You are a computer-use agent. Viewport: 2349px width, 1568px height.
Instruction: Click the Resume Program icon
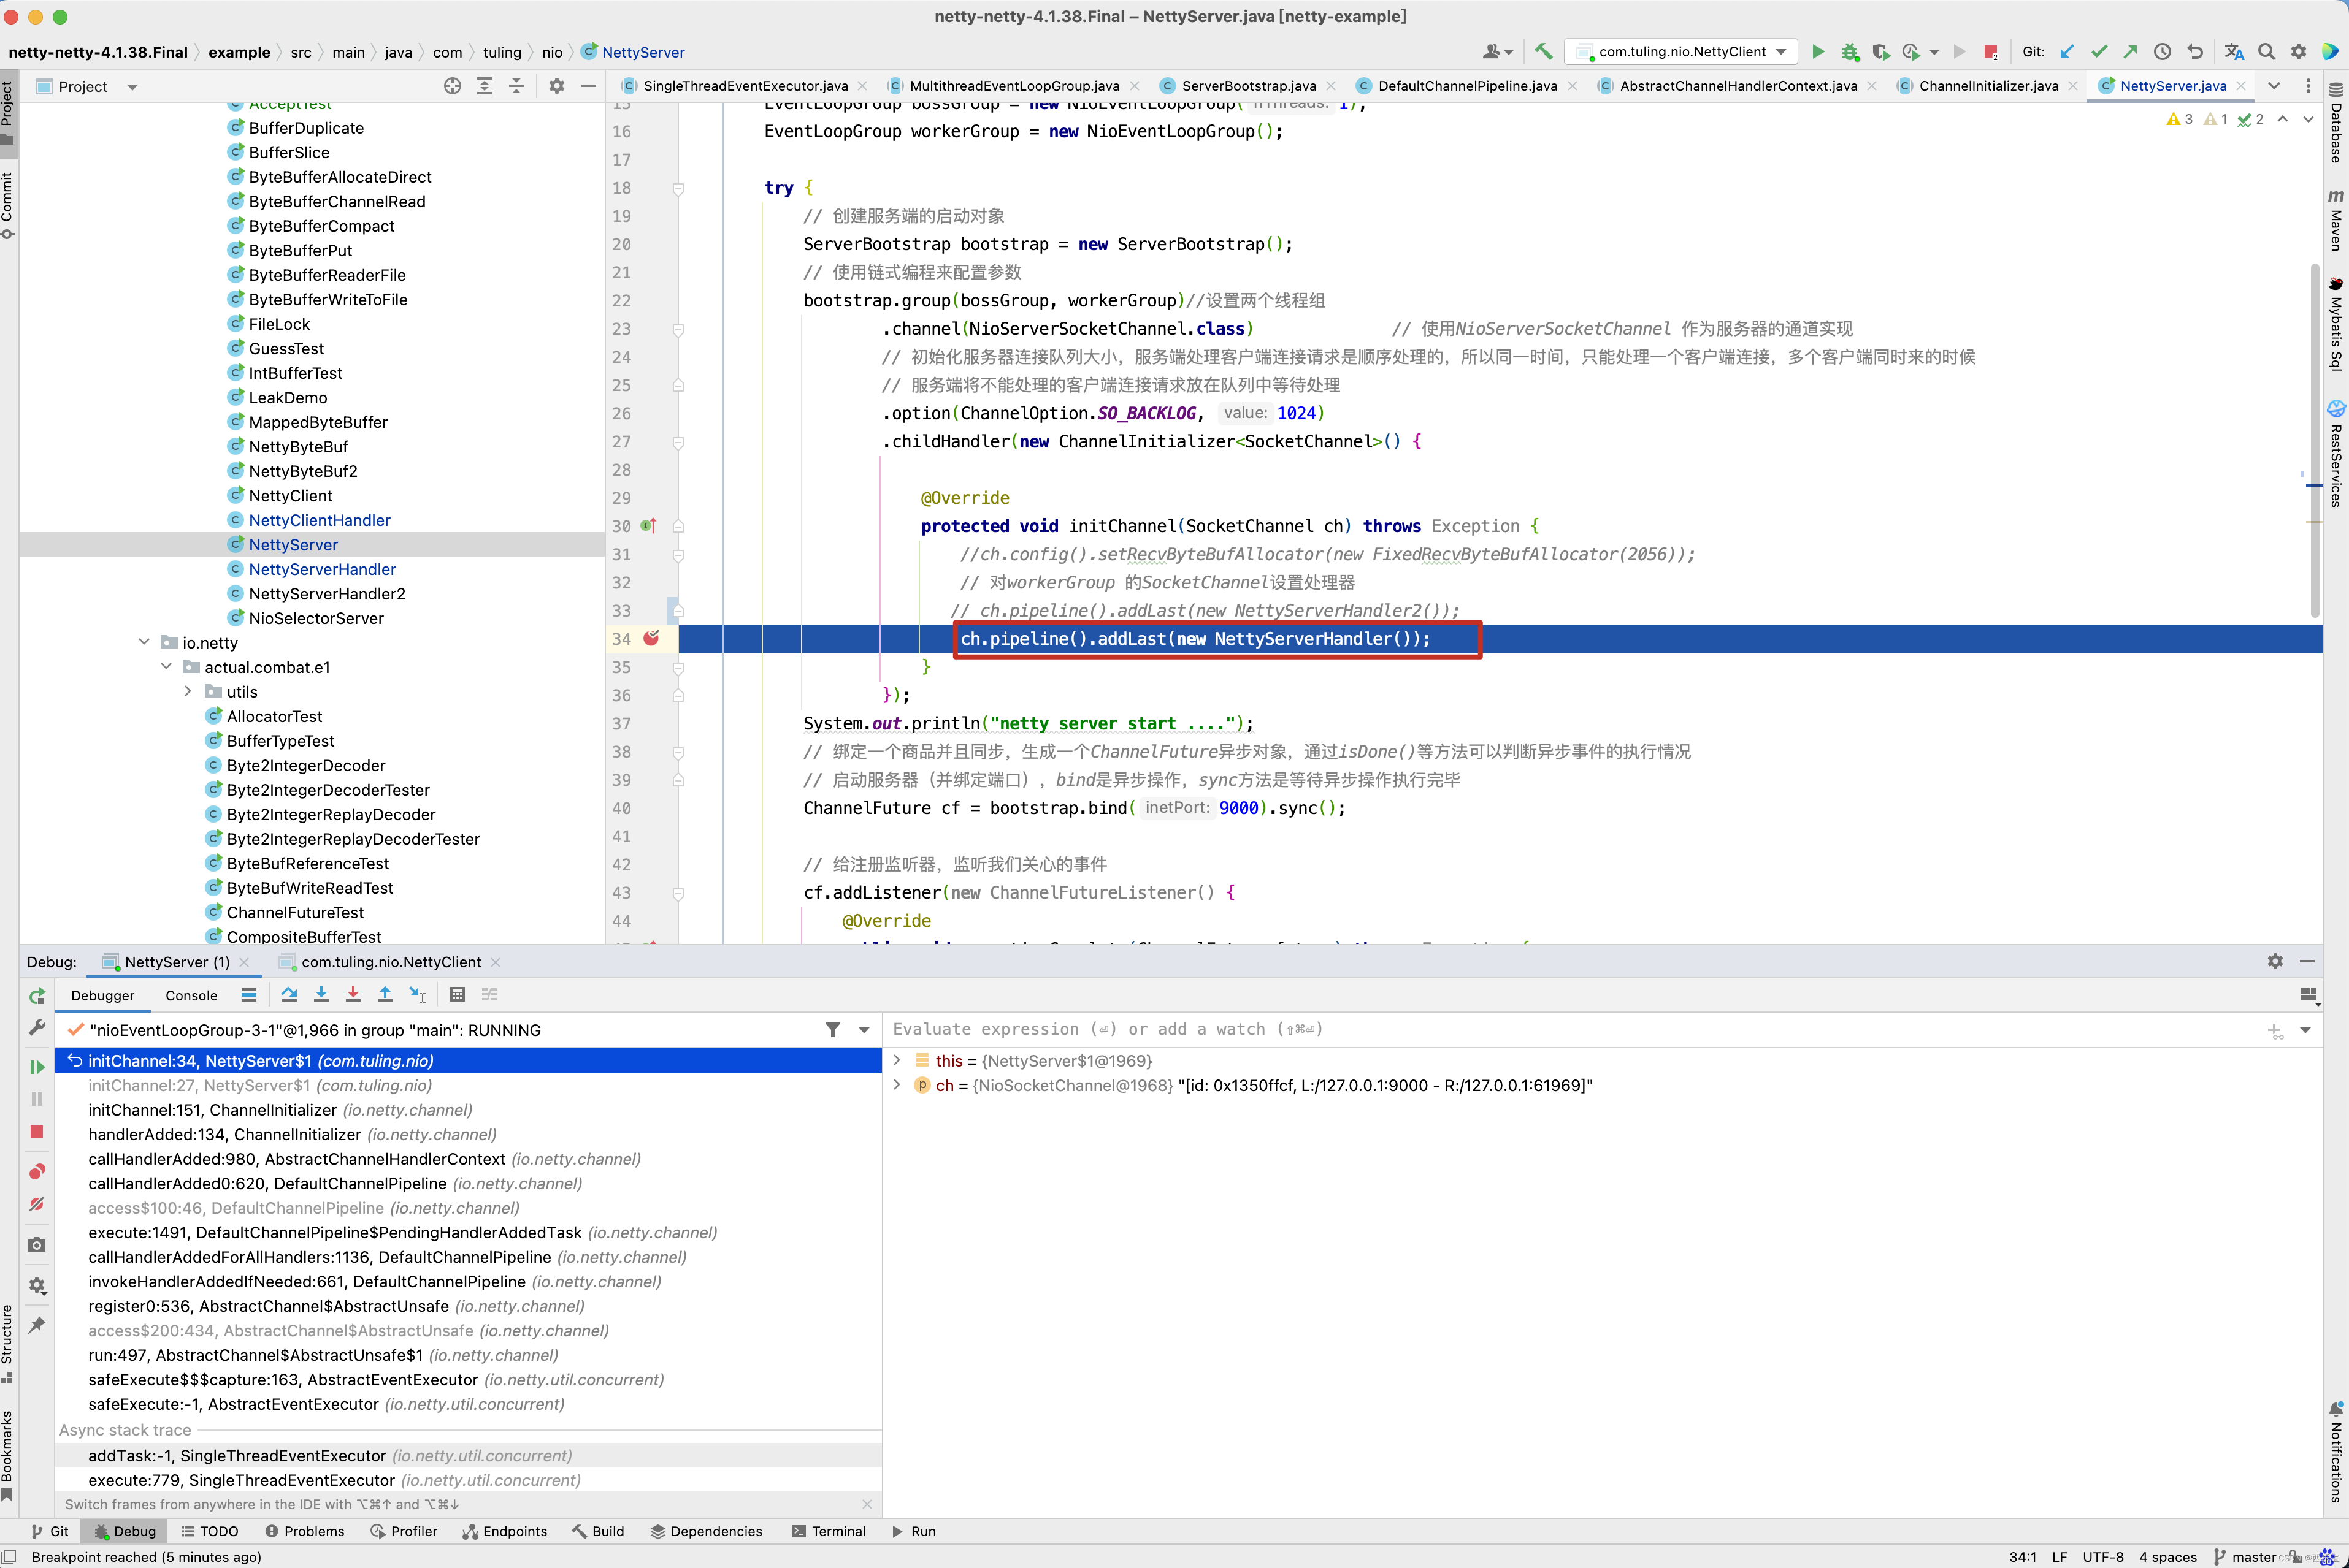click(x=37, y=1067)
